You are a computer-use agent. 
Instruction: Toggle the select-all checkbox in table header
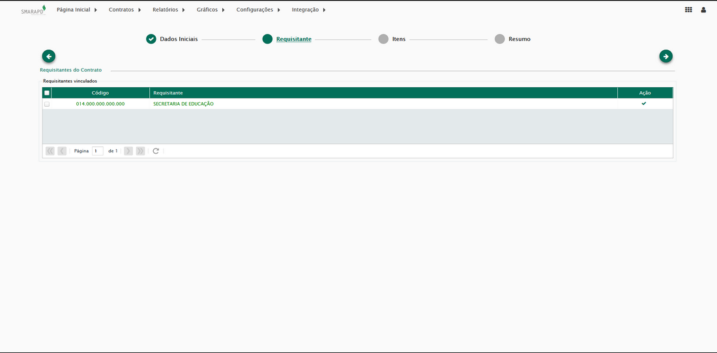pos(47,92)
